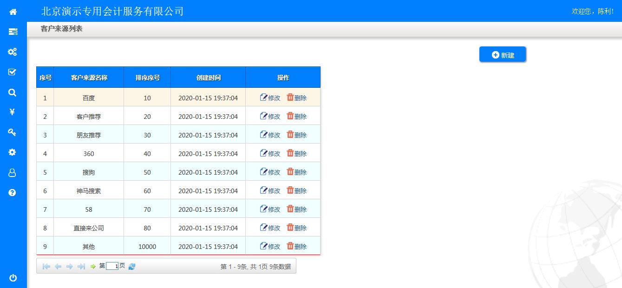Screen dimensions: 622x288
Task: Edit the 搜狗 row with 修改
Action: (x=270, y=172)
